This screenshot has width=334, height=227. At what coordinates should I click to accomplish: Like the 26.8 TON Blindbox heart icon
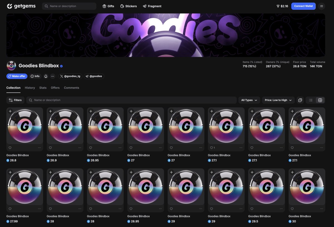[10, 148]
